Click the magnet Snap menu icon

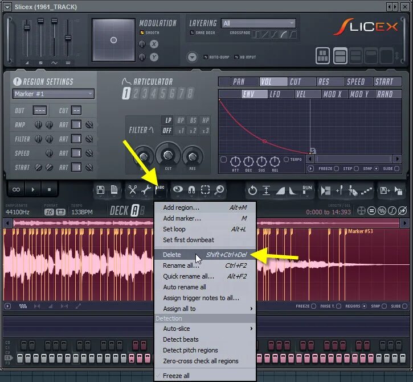point(191,190)
